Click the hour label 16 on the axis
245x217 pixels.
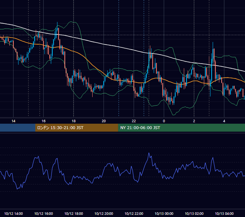click(44, 121)
